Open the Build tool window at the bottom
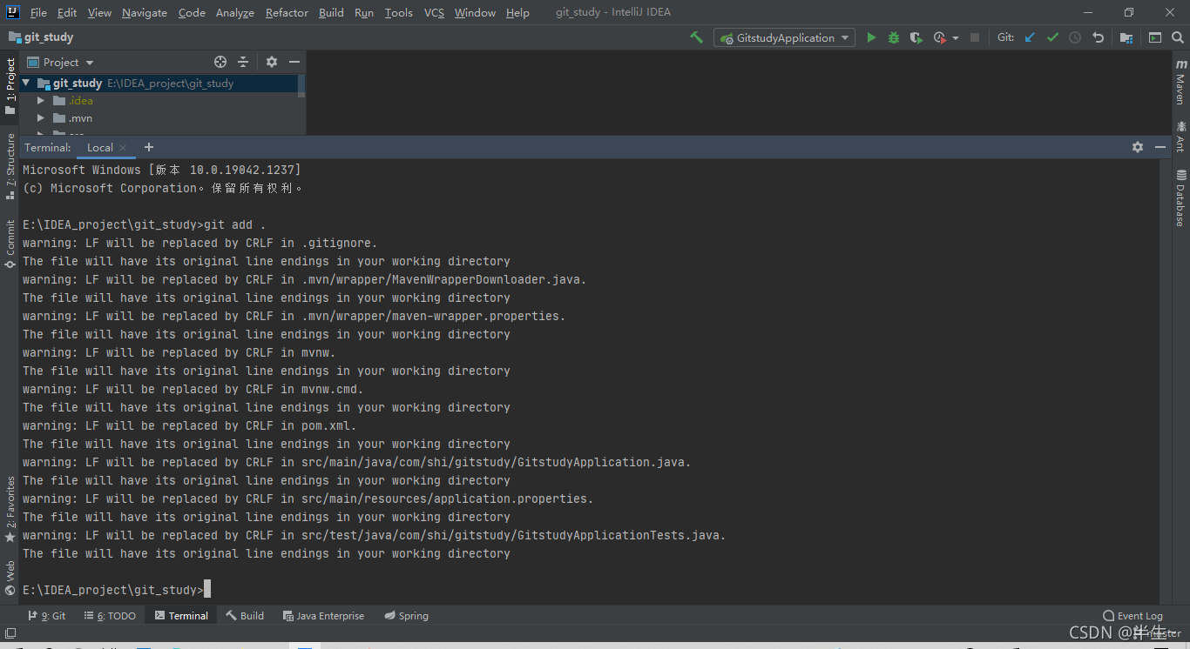 [x=245, y=615]
